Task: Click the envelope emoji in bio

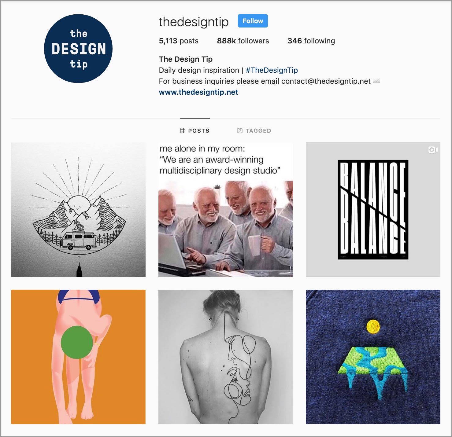Action: tap(376, 81)
